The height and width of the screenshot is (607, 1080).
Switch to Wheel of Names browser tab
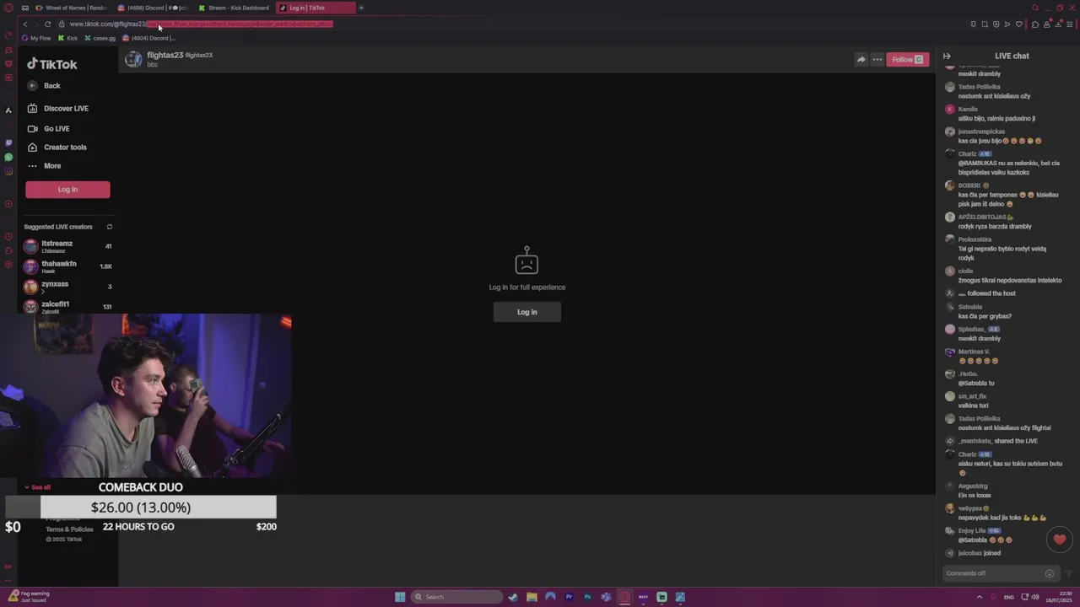[72, 8]
